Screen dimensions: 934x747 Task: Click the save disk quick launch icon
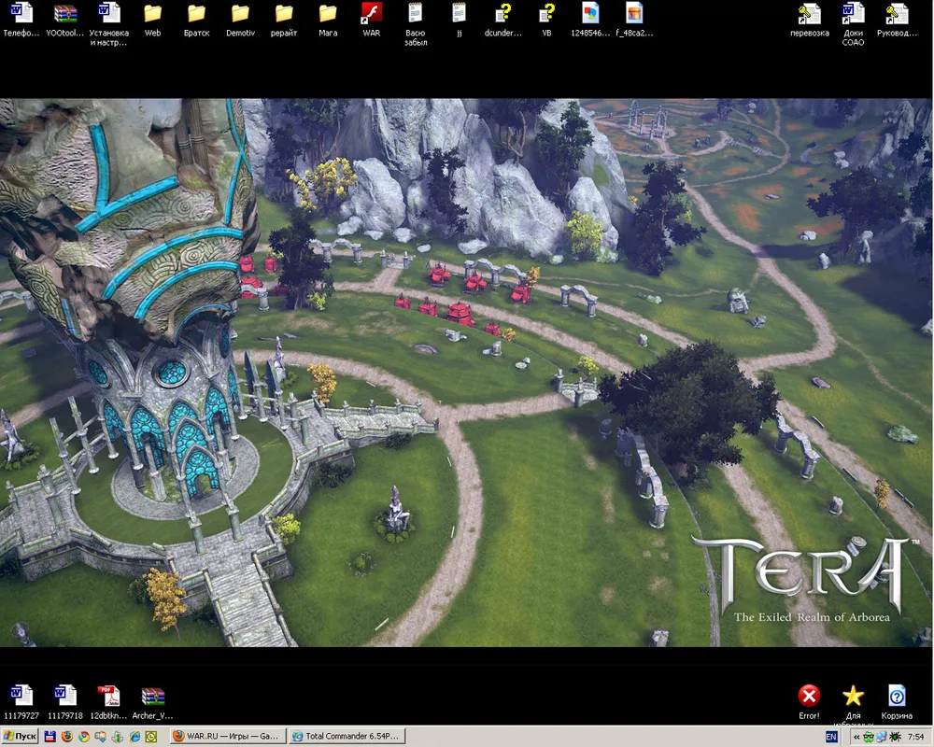tap(50, 737)
